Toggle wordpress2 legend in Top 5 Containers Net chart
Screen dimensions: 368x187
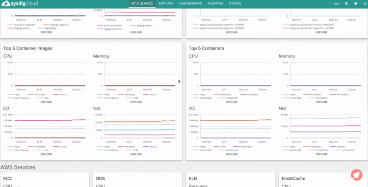point(345,150)
